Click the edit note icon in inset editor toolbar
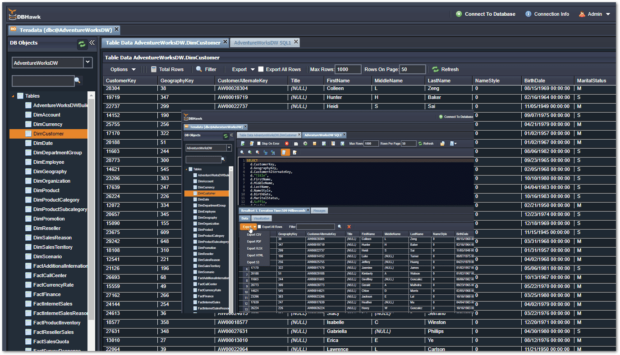 294,152
